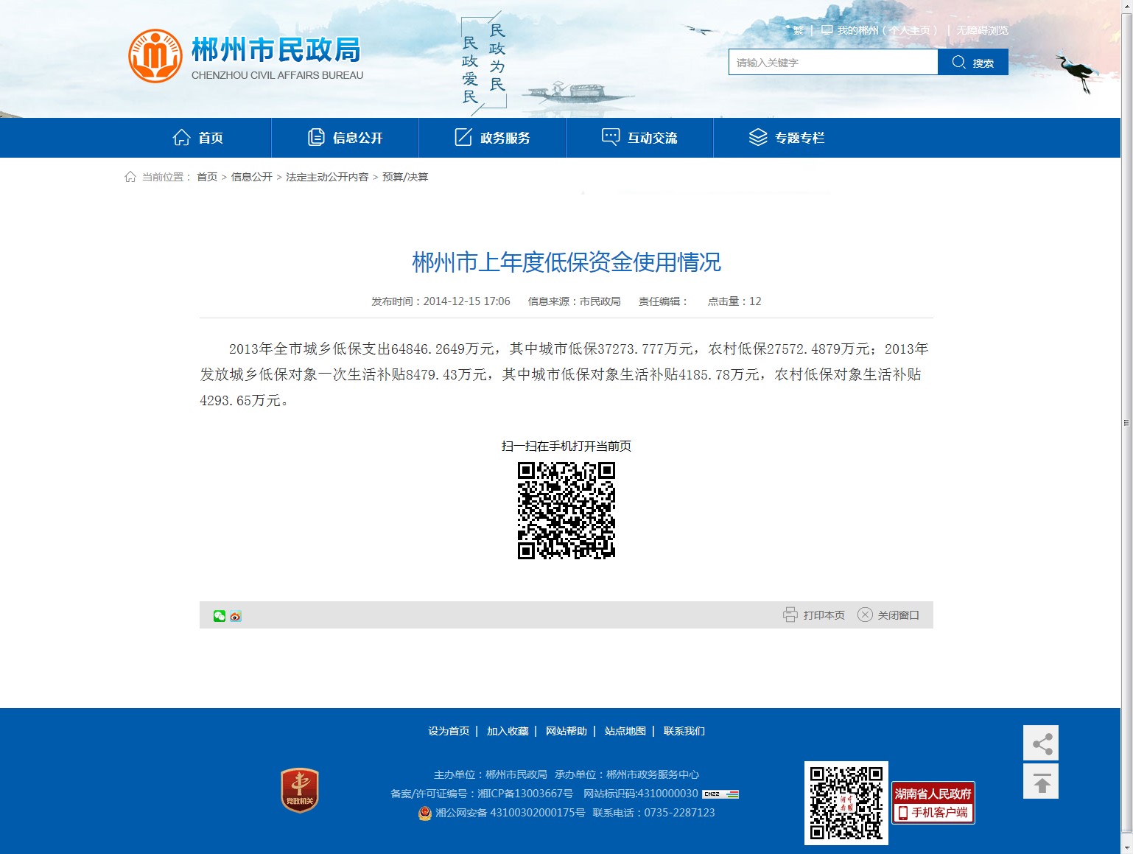Click the breadcrumb house icon
The height and width of the screenshot is (854, 1133).
(130, 177)
